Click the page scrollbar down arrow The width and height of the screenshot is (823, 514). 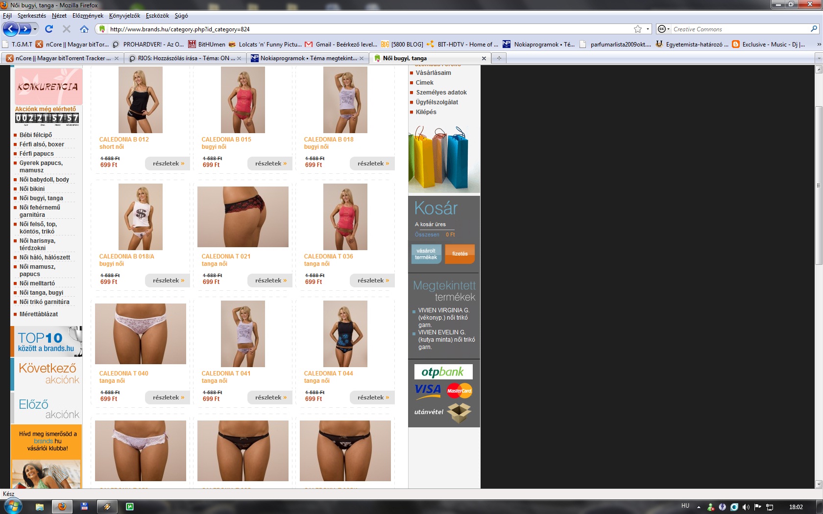(x=819, y=484)
